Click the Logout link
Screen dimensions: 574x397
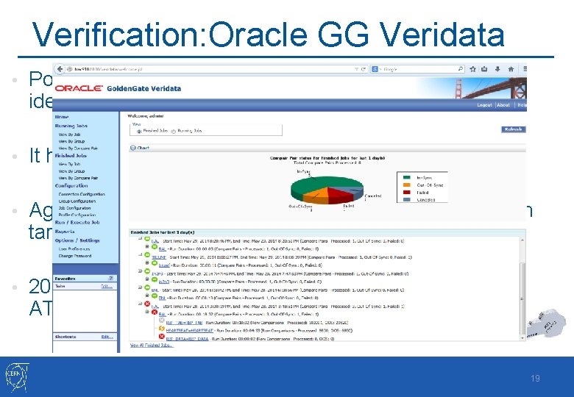click(484, 105)
